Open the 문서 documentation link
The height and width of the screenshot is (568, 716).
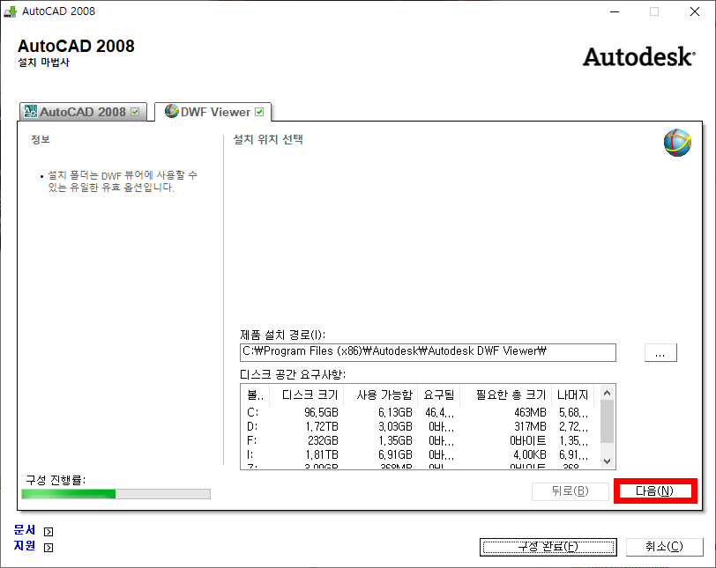pos(24,530)
